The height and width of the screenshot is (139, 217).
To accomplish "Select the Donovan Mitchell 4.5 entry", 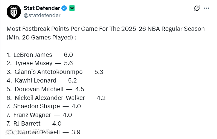I will [45, 89].
